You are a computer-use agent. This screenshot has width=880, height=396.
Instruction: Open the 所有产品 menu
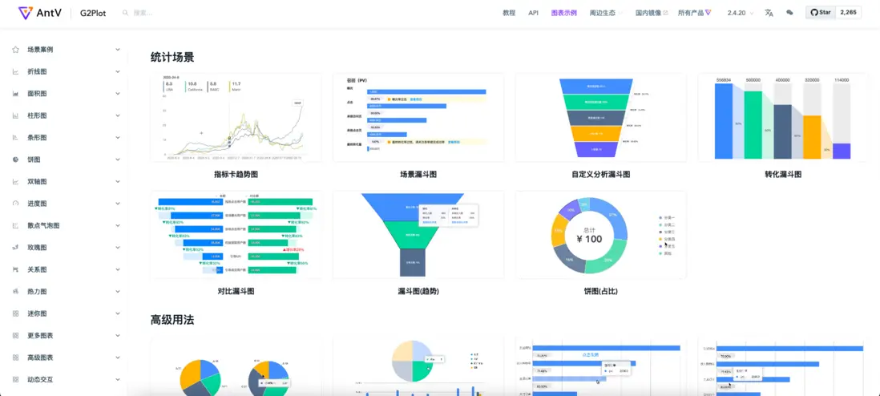(x=695, y=13)
